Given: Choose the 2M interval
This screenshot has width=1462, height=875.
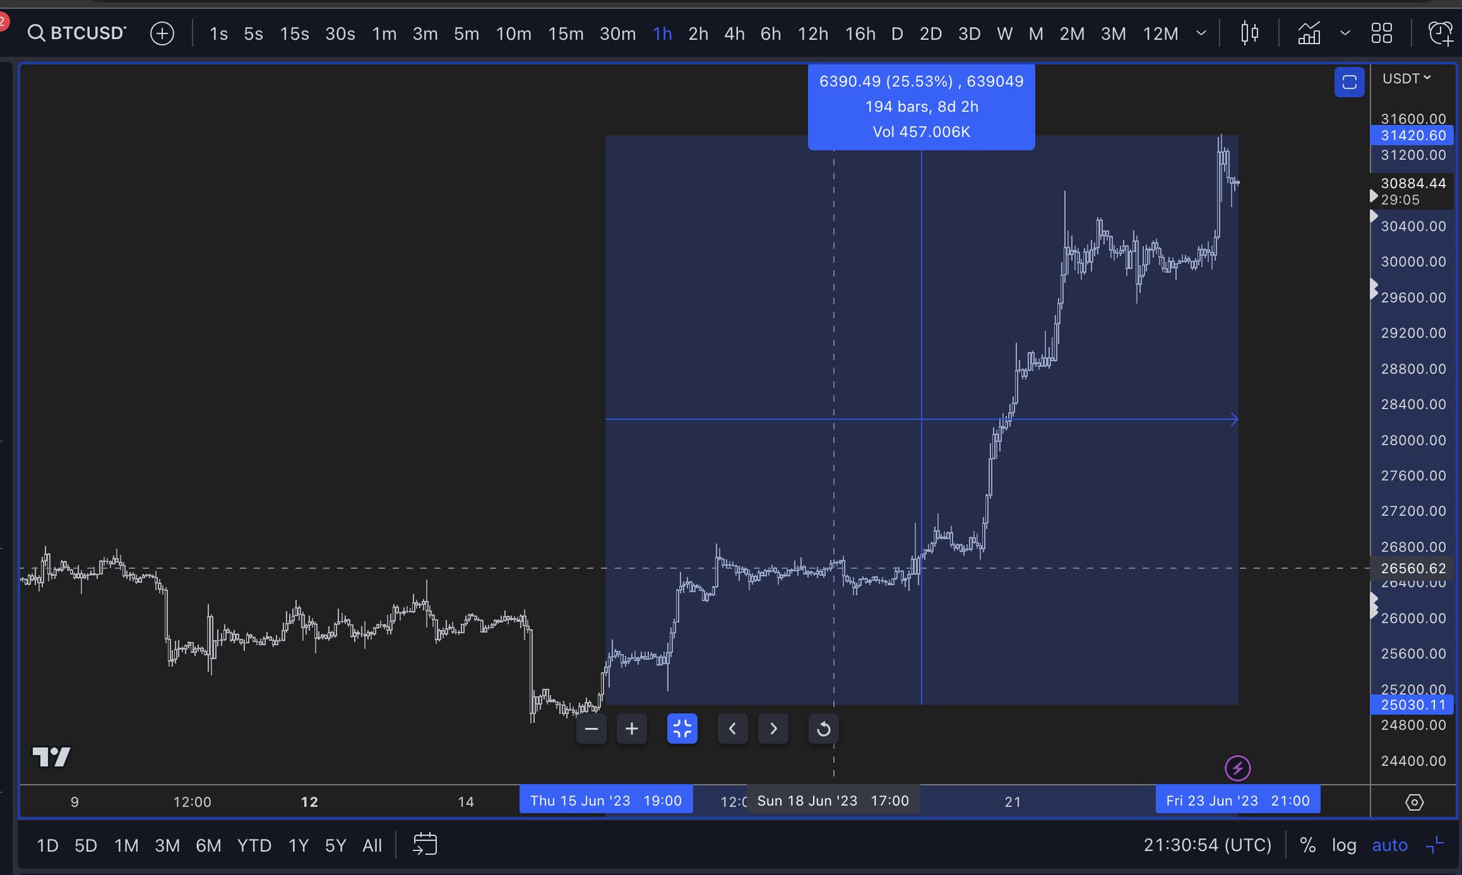Looking at the screenshot, I should 1072,34.
